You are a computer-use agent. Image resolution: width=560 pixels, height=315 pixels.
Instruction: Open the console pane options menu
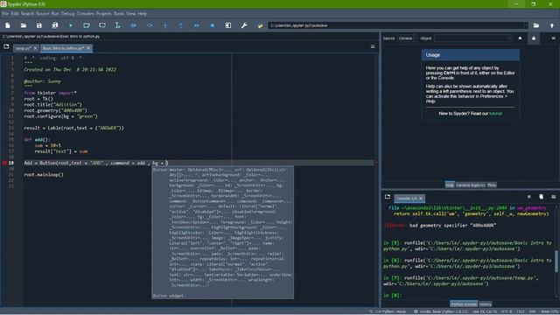tap(553, 197)
